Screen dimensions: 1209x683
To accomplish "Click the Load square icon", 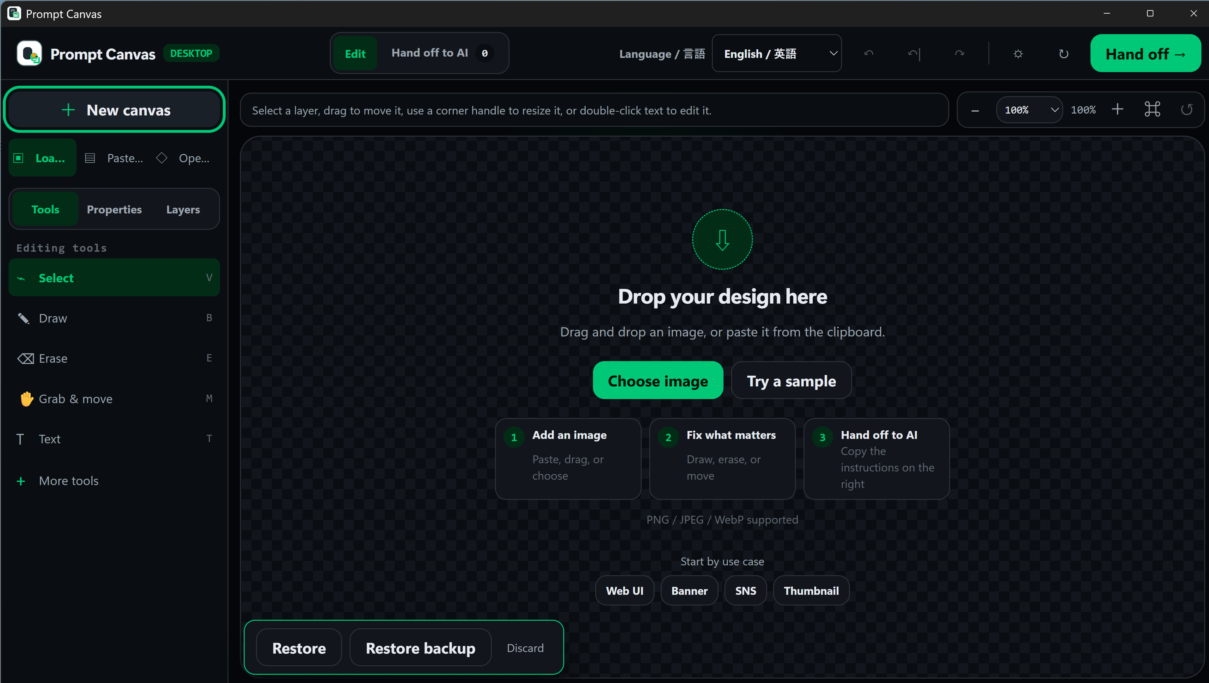I will click(18, 158).
